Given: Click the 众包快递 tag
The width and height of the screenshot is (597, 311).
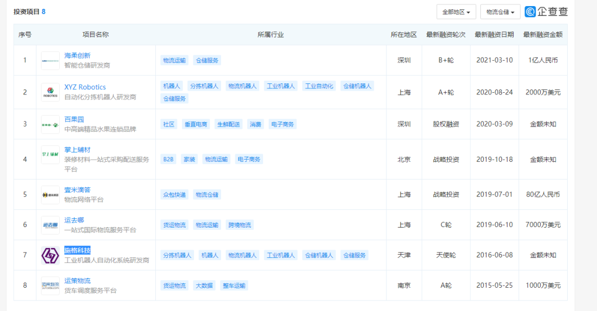Looking at the screenshot, I should [x=174, y=194].
